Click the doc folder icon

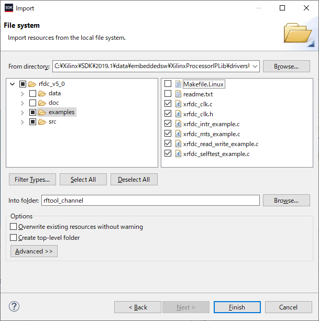click(42, 103)
